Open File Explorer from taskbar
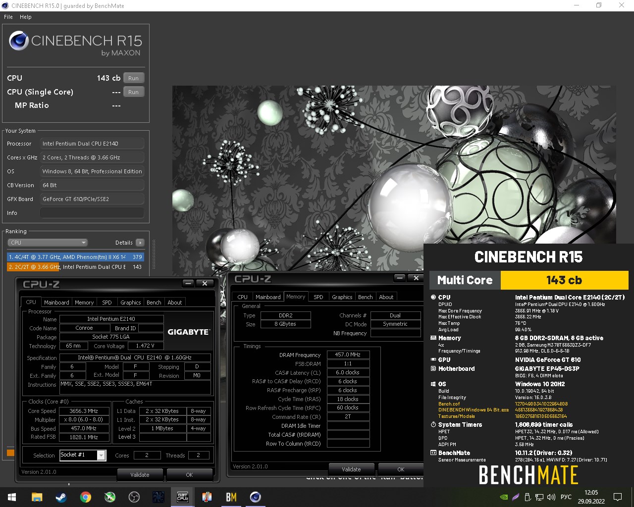634x507 pixels. click(37, 497)
